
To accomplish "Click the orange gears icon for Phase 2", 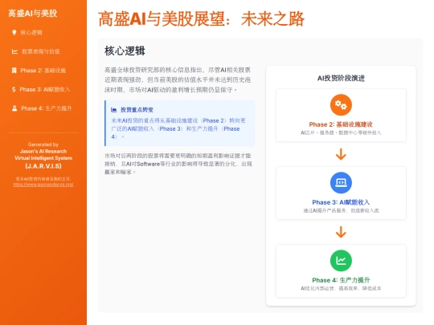I will [x=341, y=105].
